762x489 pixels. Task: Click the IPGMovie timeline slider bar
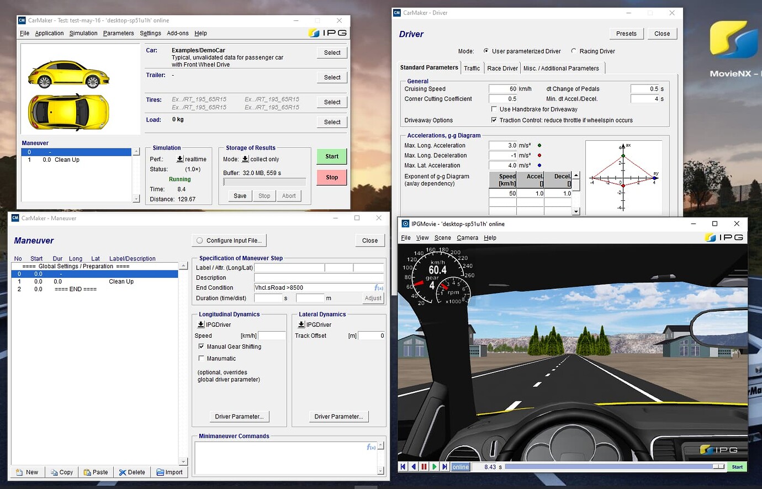point(615,467)
